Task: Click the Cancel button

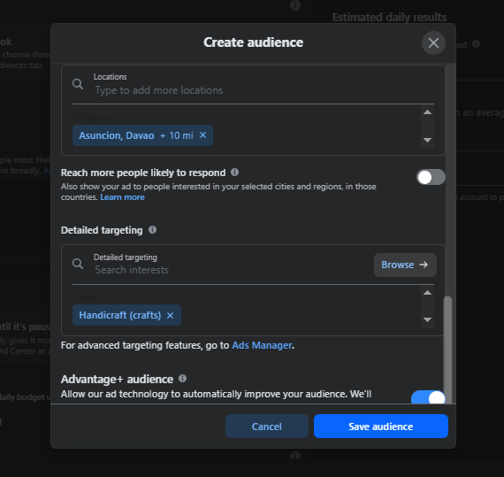Action: point(267,427)
